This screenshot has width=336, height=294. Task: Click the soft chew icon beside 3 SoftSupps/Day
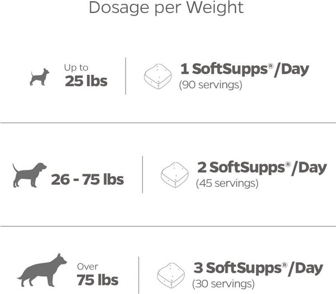coord(170,273)
